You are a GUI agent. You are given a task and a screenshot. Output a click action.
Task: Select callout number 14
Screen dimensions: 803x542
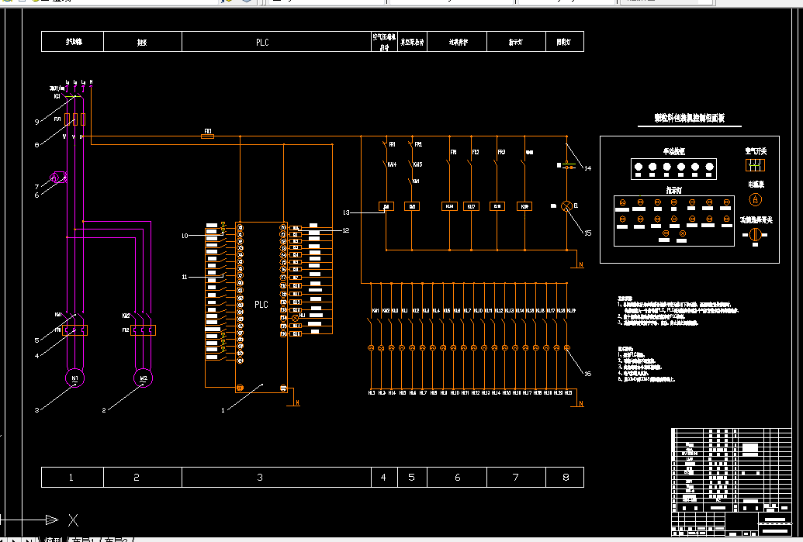point(587,167)
